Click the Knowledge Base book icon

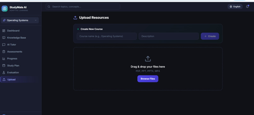point(4,38)
